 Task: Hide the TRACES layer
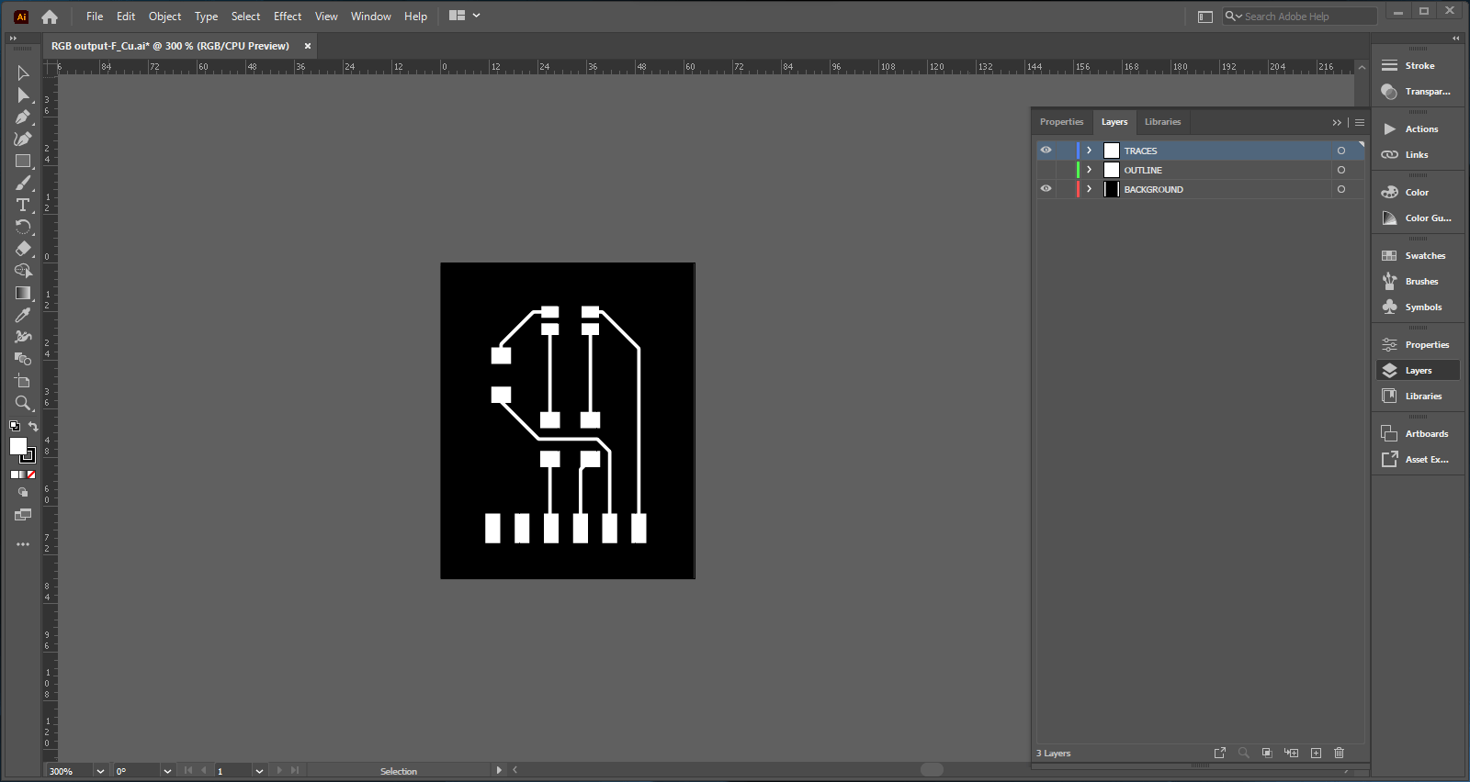pos(1046,150)
